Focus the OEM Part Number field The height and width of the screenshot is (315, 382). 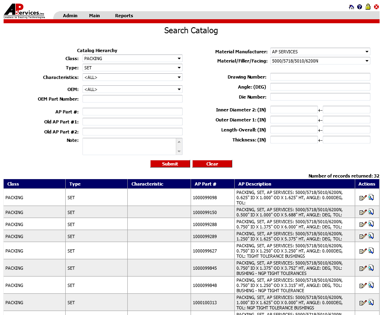(x=132, y=99)
